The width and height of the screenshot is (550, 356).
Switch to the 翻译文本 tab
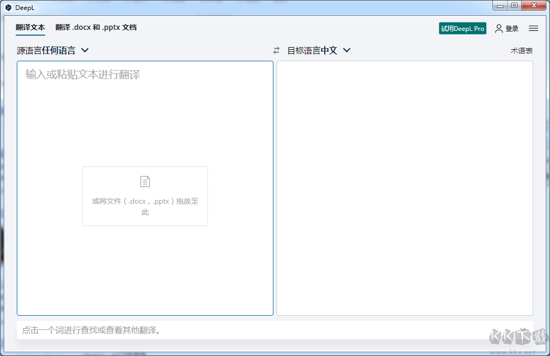[30, 27]
